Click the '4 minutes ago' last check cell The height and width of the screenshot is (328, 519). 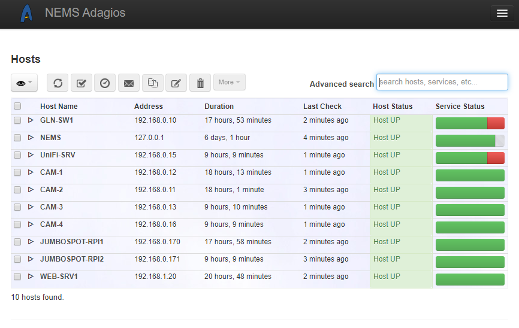tap(325, 138)
